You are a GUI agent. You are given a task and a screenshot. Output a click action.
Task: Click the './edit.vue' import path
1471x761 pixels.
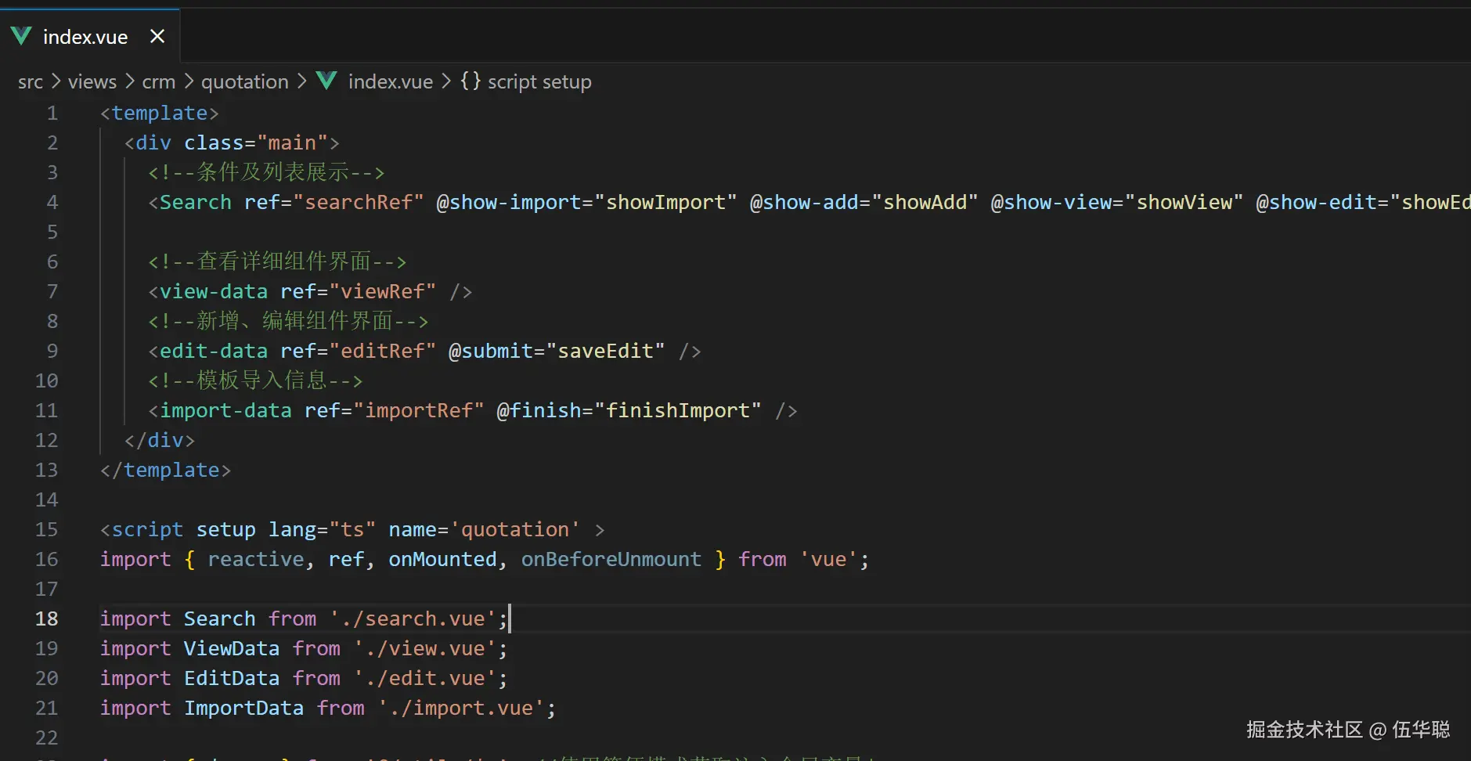tap(425, 679)
